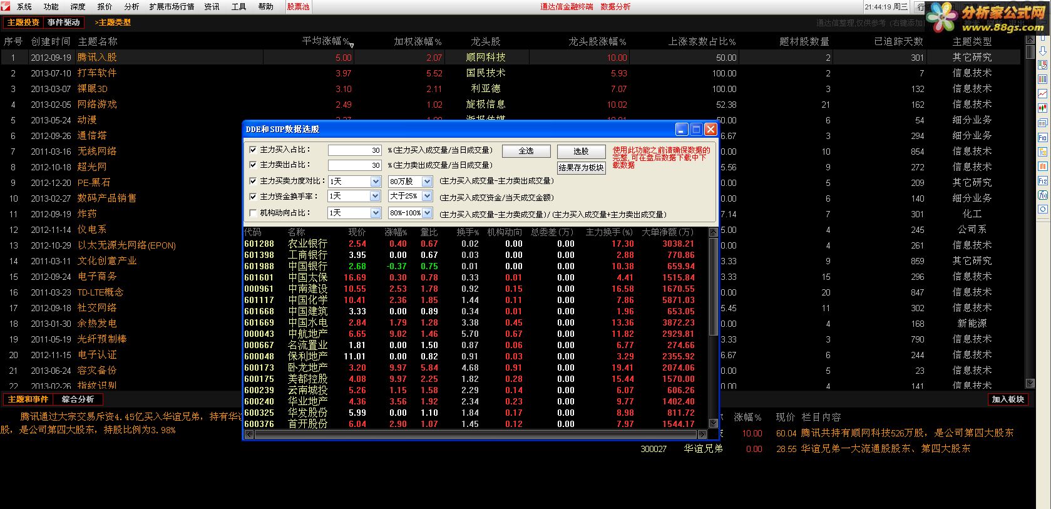Viewport: 1051px width, 509px height.
Task: Check the 机构动向占比 checkbox
Action: [x=253, y=213]
